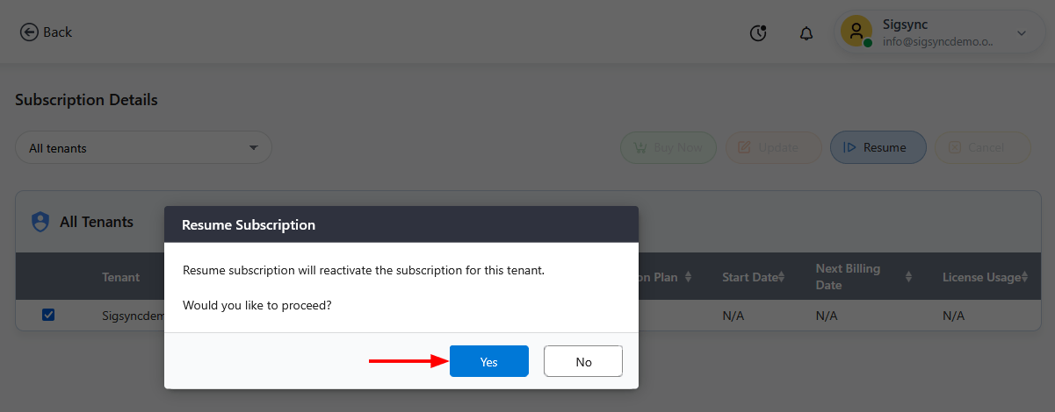Open the activity clock icon
The height and width of the screenshot is (412, 1055).
[x=758, y=33]
